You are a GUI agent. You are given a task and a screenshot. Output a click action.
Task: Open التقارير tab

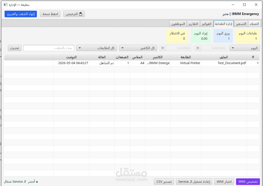(193, 24)
